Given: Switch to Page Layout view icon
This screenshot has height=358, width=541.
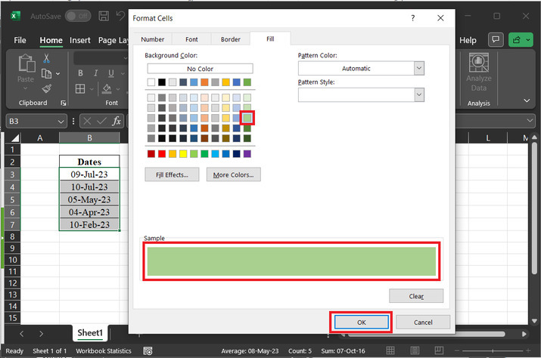Looking at the screenshot, I should [415, 350].
